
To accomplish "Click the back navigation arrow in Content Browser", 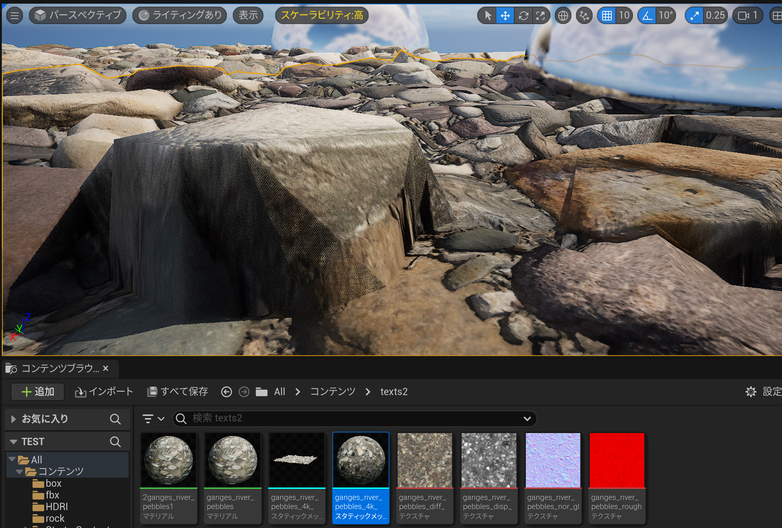I will coord(227,392).
